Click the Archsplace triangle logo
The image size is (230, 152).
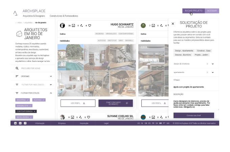click(x=15, y=13)
